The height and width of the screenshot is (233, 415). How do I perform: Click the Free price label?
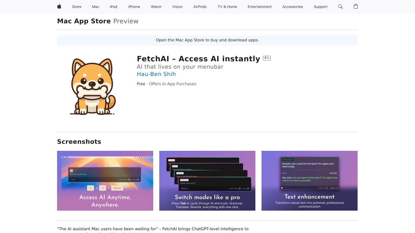[141, 84]
